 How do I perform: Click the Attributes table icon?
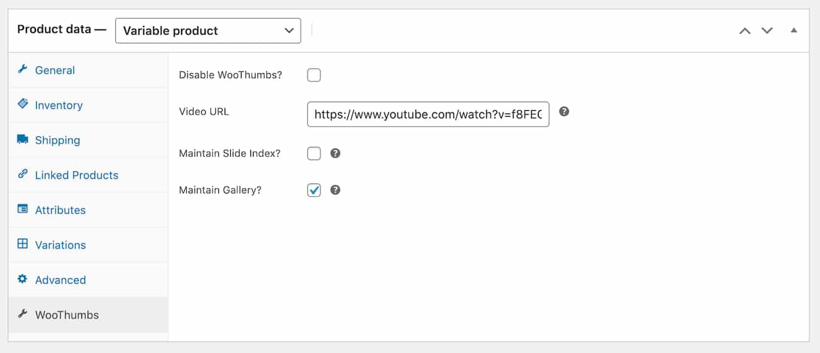(23, 209)
